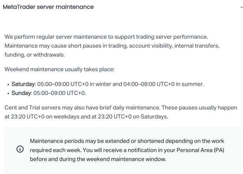Screen dimensions: 243x174
Task: Click the '23:20 UTC+0 on Saturdays' text
Action: (133, 117)
